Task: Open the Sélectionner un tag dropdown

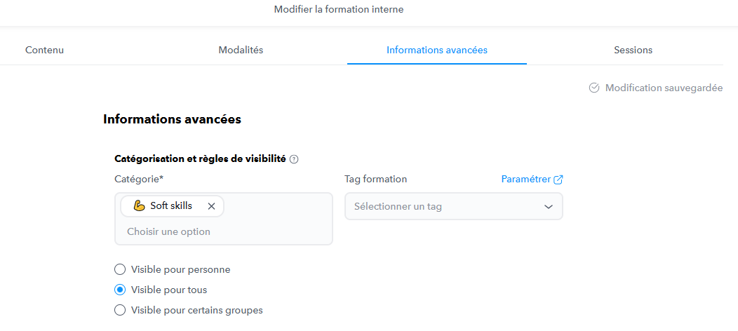Action: point(454,206)
